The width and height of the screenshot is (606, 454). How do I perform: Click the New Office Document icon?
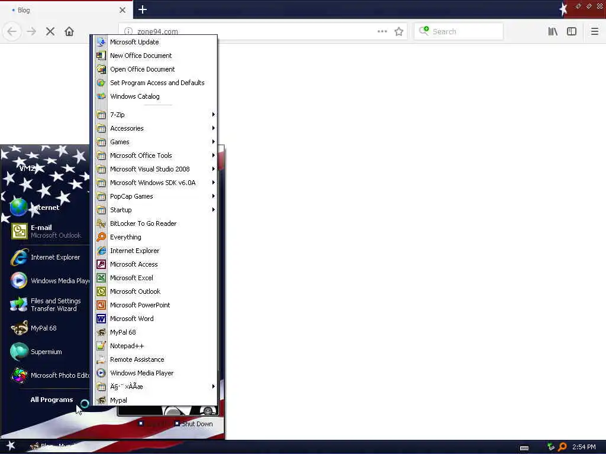click(x=101, y=56)
